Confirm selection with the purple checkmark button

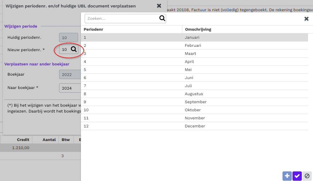coord(297,176)
